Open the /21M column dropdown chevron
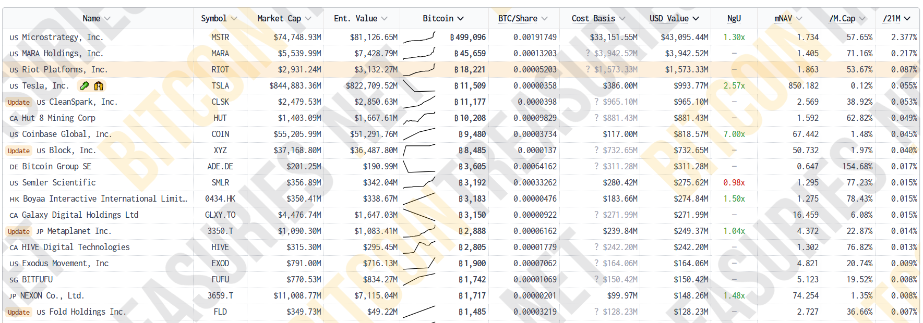The image size is (923, 323). click(907, 19)
